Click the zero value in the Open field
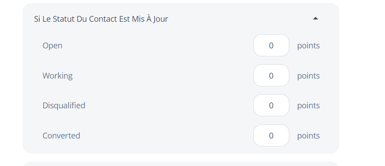The image size is (385, 166). pos(271,46)
